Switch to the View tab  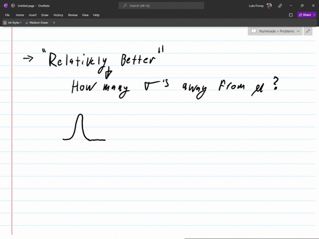[85, 15]
